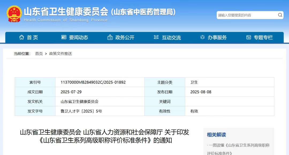The image size is (289, 155).
Task: Click the 发布日期 value 2025-08-08
Action: click(x=201, y=92)
